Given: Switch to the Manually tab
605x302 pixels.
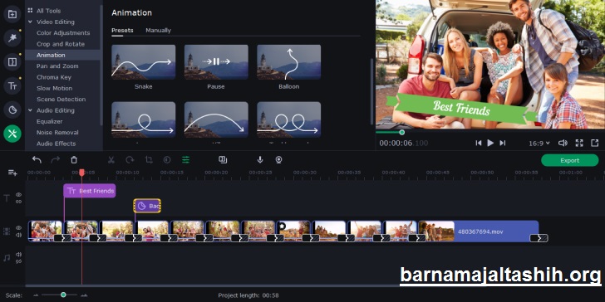Looking at the screenshot, I should point(158,31).
